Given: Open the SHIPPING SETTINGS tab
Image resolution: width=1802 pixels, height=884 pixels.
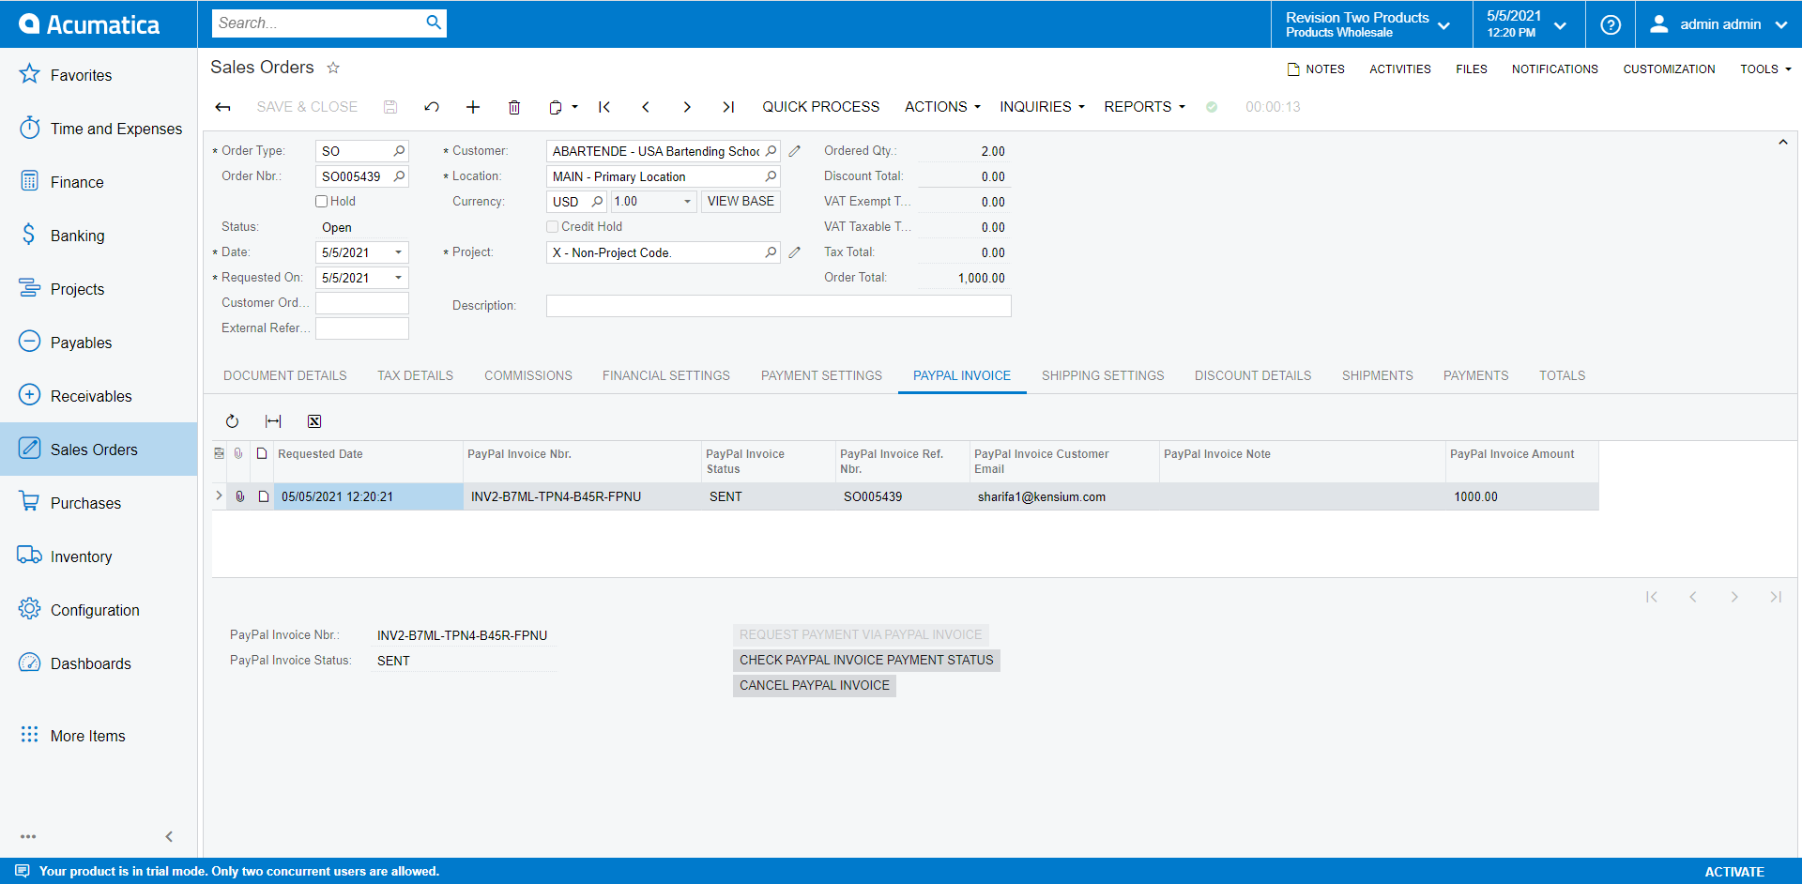Looking at the screenshot, I should [1103, 375].
